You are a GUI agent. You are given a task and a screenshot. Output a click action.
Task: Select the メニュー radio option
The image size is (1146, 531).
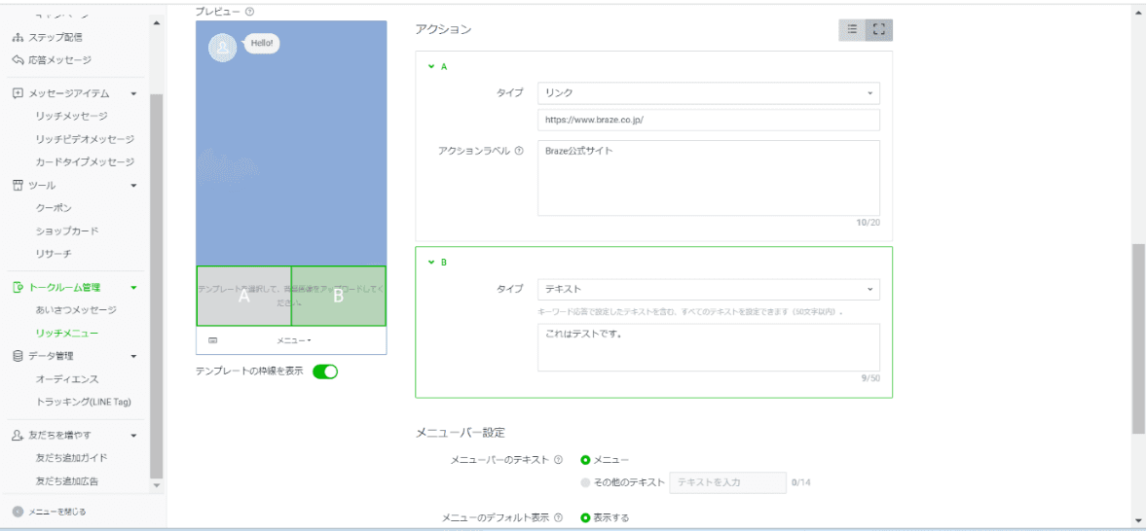click(586, 460)
